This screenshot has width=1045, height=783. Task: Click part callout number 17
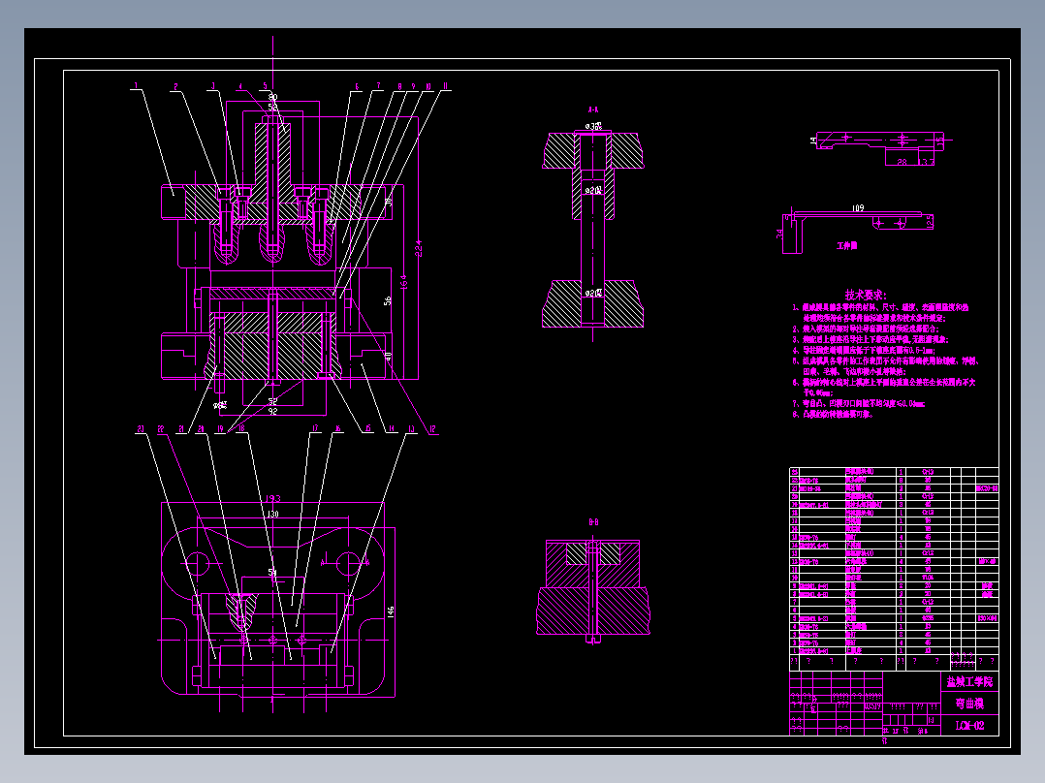pyautogui.click(x=315, y=428)
